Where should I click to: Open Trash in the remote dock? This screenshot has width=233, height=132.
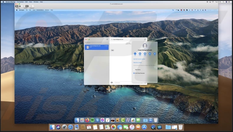156,120
